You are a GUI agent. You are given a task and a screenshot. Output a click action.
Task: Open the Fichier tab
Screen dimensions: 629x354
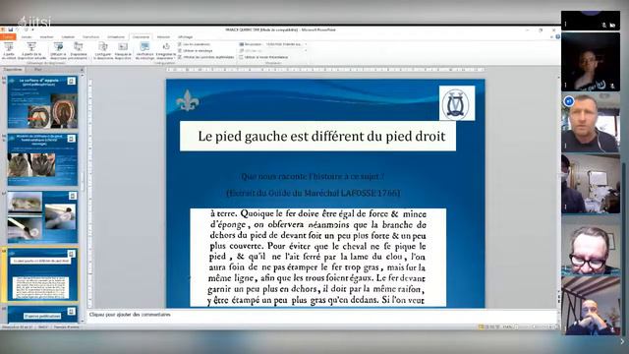[x=8, y=37]
